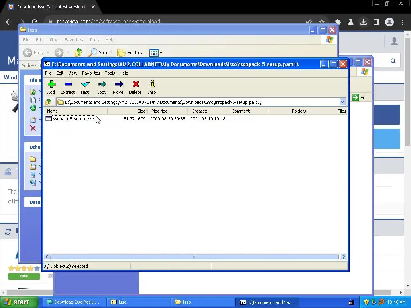The width and height of the screenshot is (411, 308).
Task: Select the Copy toolbar icon in 7-Zip
Action: [102, 87]
